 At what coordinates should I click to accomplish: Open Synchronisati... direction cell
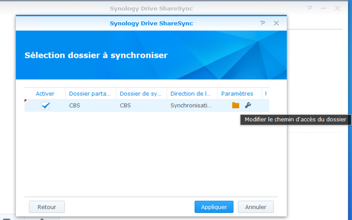tap(191, 106)
